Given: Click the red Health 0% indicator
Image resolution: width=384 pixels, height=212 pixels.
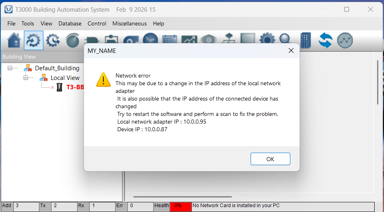Looking at the screenshot, I should 180,206.
